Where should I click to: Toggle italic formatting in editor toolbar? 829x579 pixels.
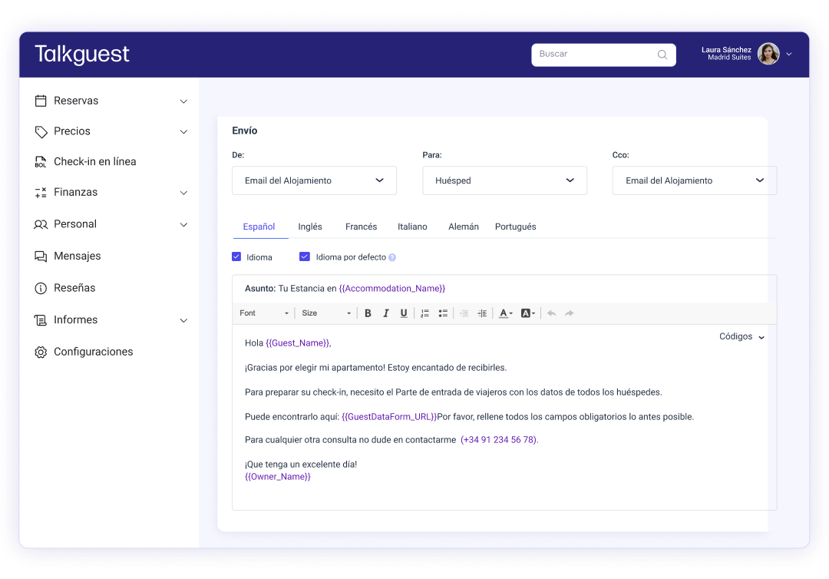(386, 313)
